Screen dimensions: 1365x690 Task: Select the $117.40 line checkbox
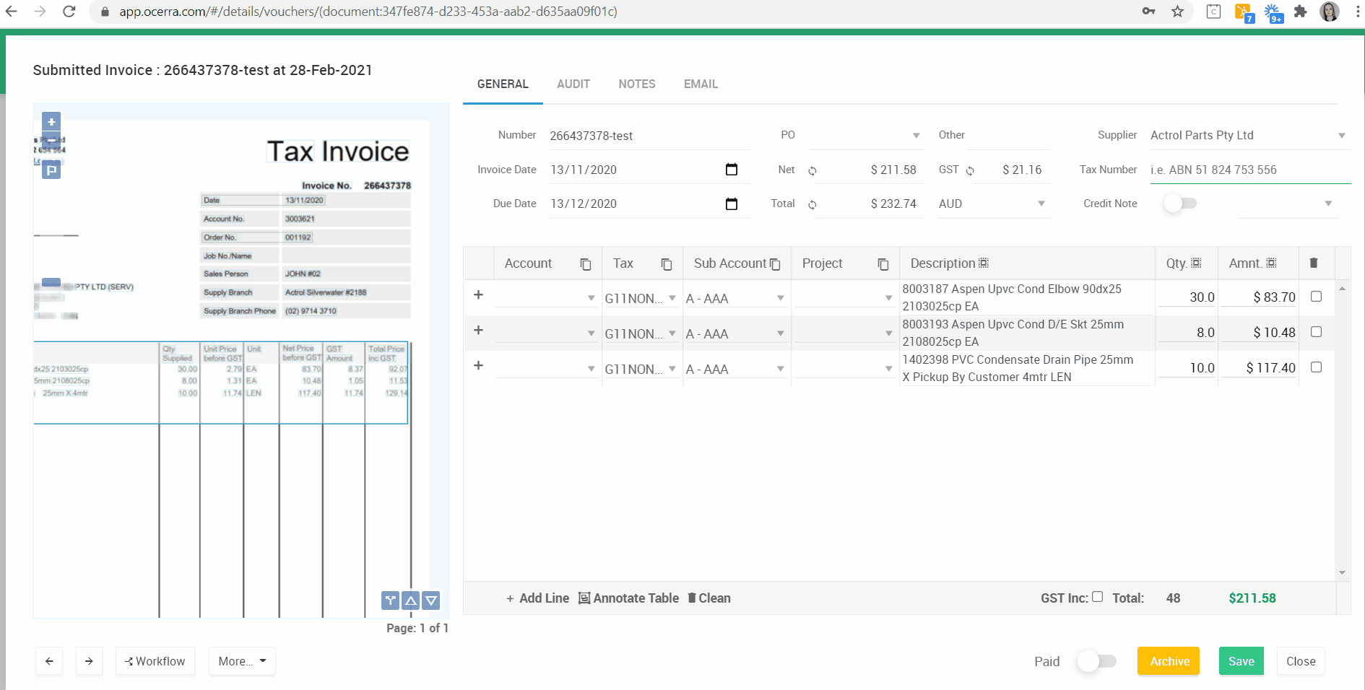click(x=1316, y=367)
